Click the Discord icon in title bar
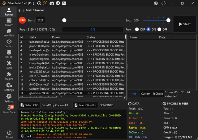The width and height of the screenshot is (198, 140). click(x=52, y=3)
